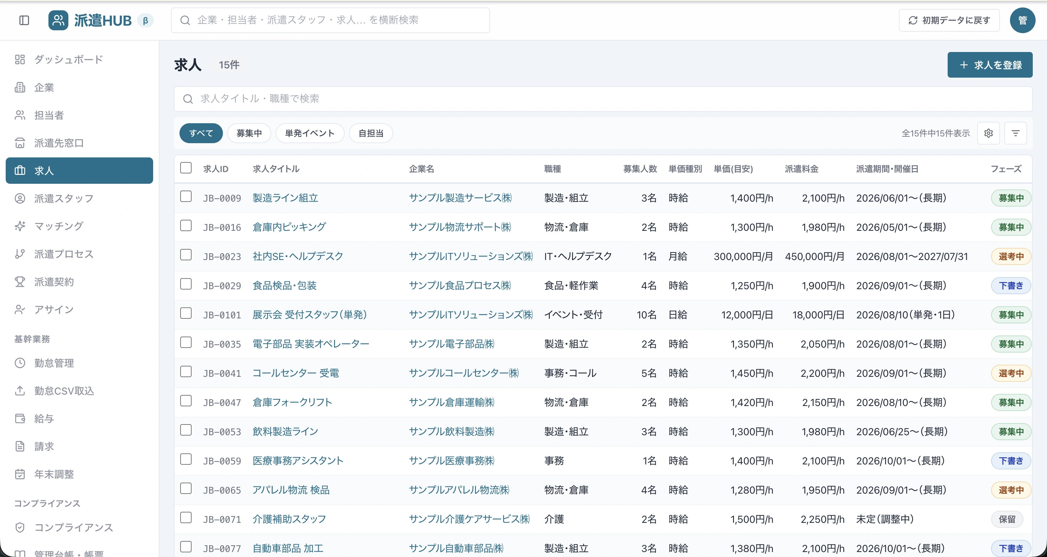Click the 求人タイトル・職種で検索 search field
This screenshot has width=1047, height=557.
tap(603, 99)
